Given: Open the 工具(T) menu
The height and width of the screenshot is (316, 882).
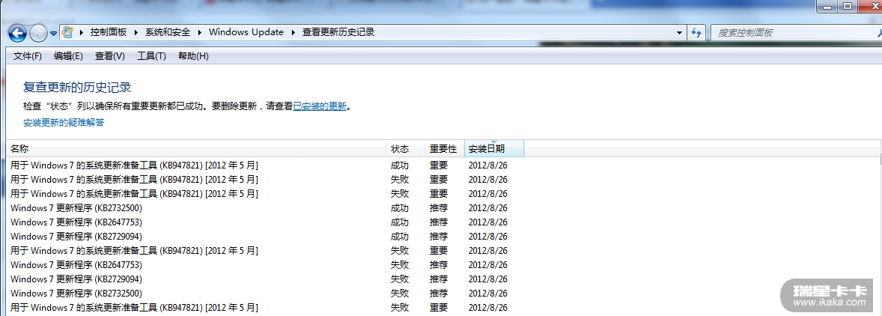Looking at the screenshot, I should [151, 56].
